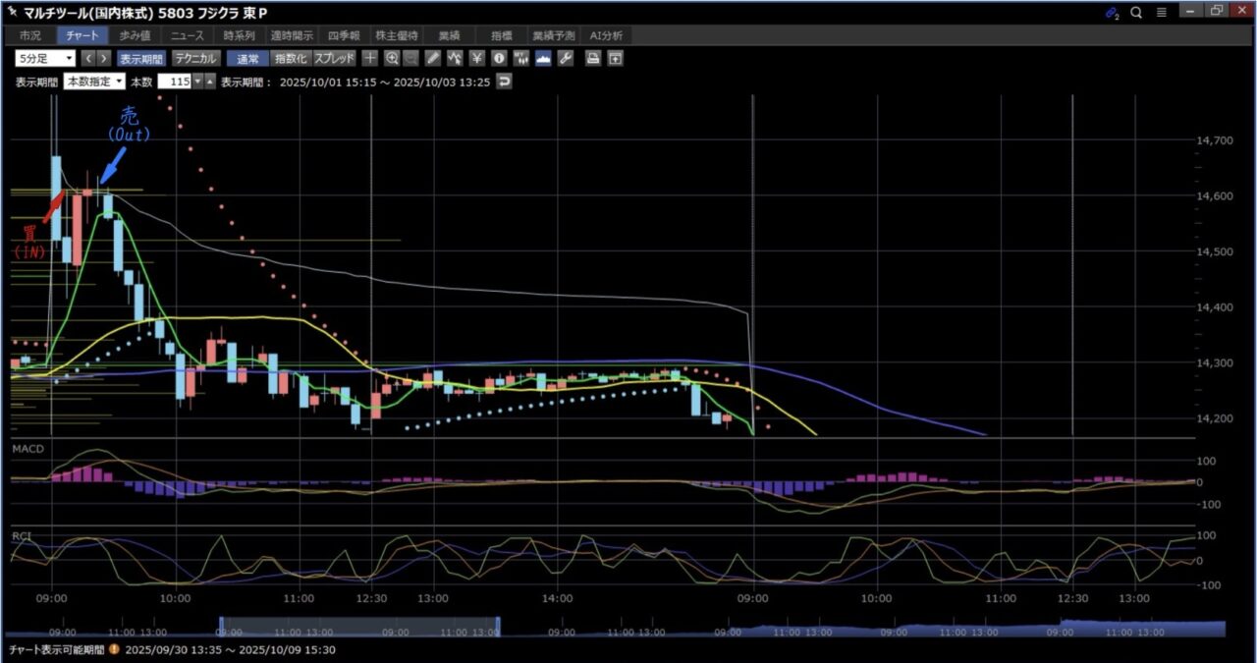Open the 5分足 timeframe dropdown
The image size is (1257, 663).
45,59
